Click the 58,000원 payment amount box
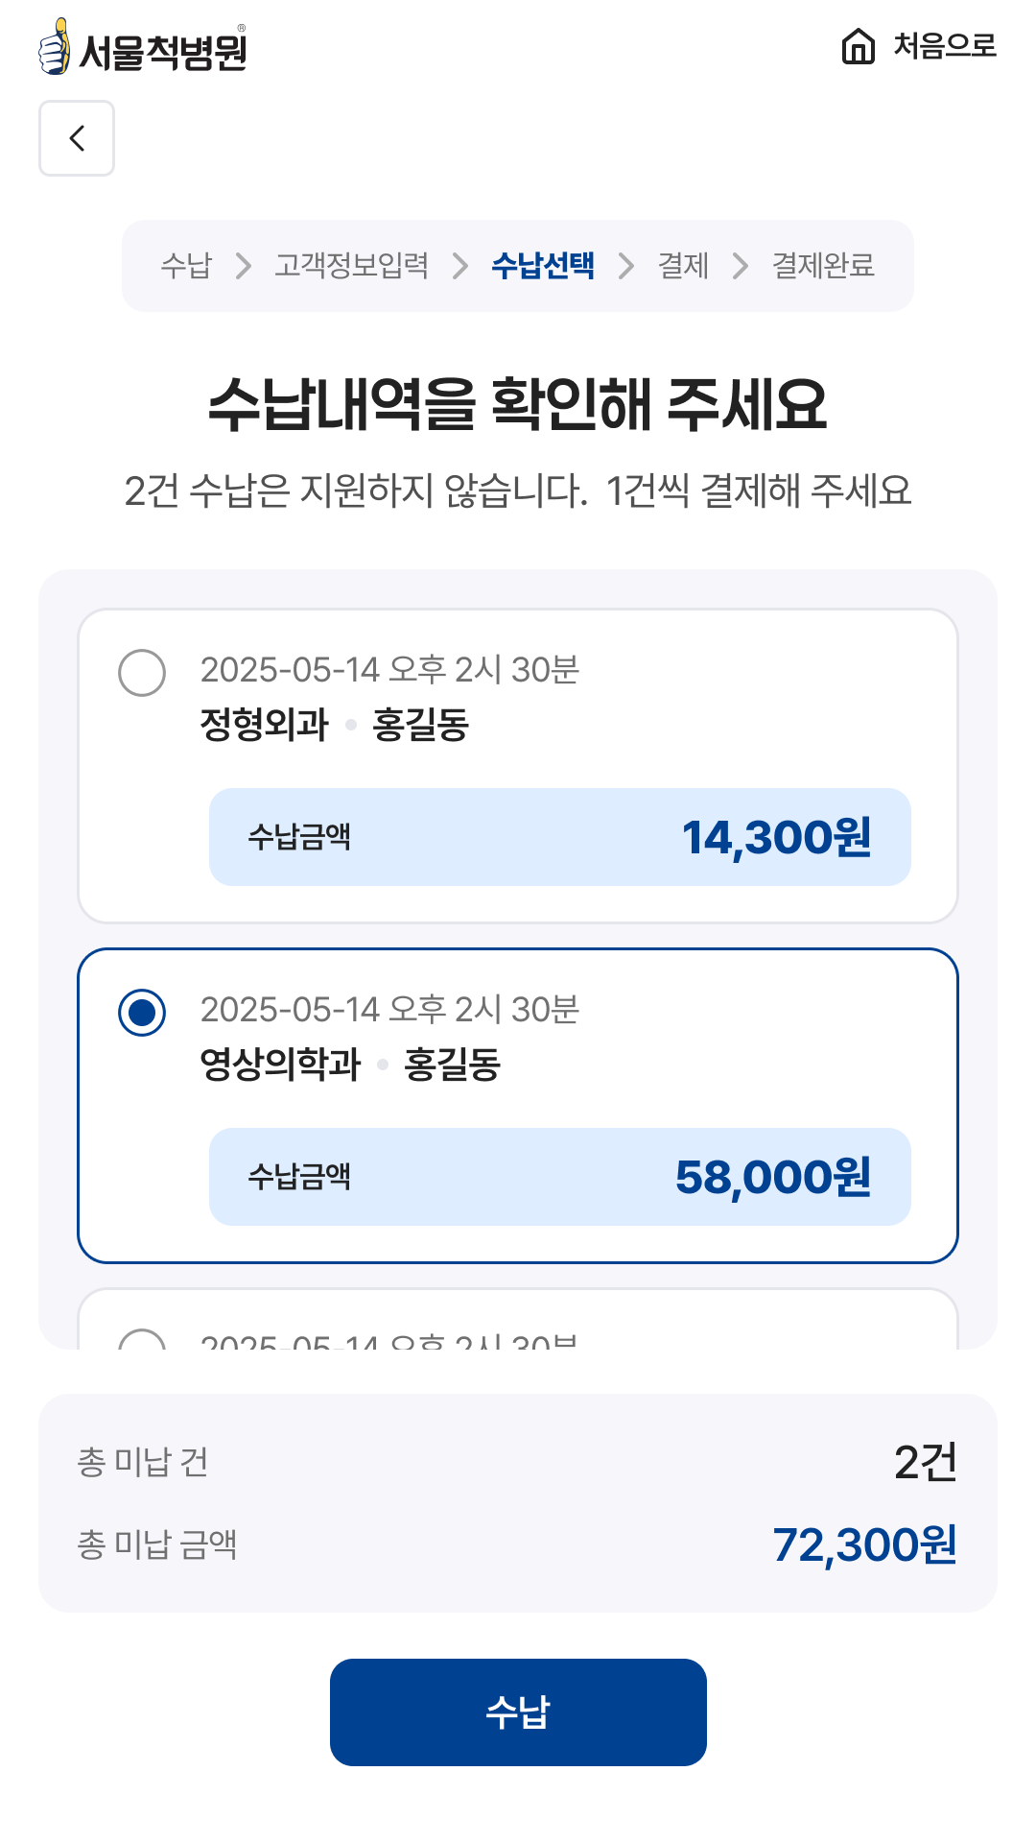The width and height of the screenshot is (1036, 1843). pos(559,1177)
